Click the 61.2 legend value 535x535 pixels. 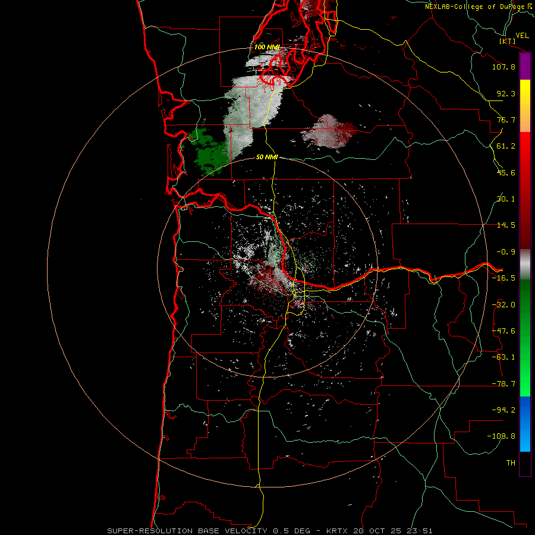click(506, 146)
